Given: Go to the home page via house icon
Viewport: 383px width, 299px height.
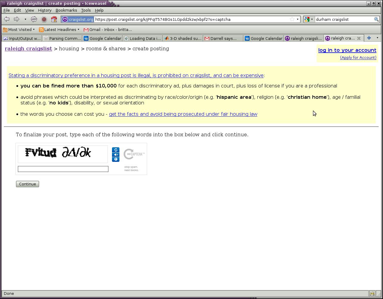Looking at the screenshot, I should click(x=54, y=19).
